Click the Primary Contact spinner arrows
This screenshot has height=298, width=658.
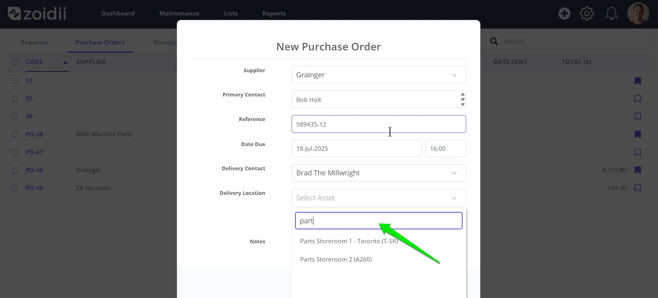coord(463,99)
